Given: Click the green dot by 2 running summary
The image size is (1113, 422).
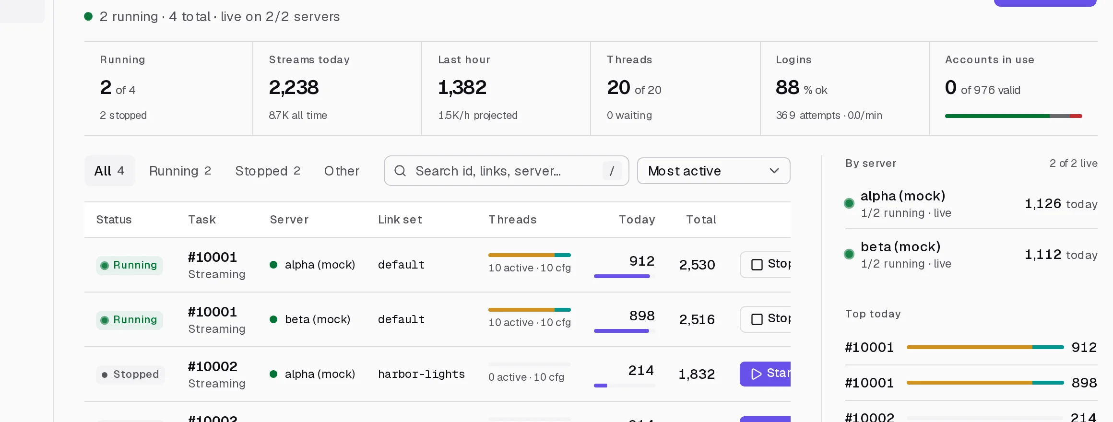Looking at the screenshot, I should pos(88,16).
